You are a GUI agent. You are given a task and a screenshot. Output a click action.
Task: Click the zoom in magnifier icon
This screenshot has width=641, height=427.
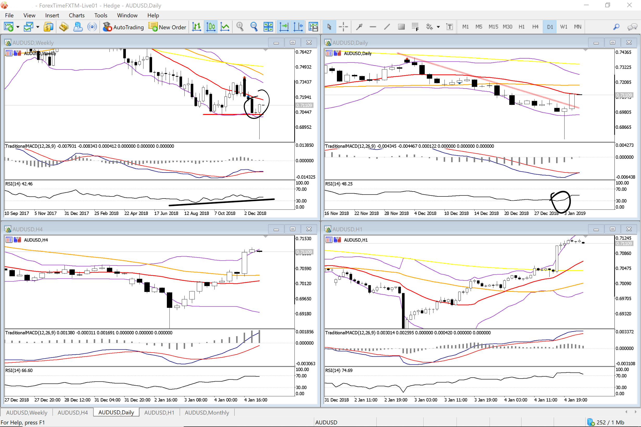point(240,27)
